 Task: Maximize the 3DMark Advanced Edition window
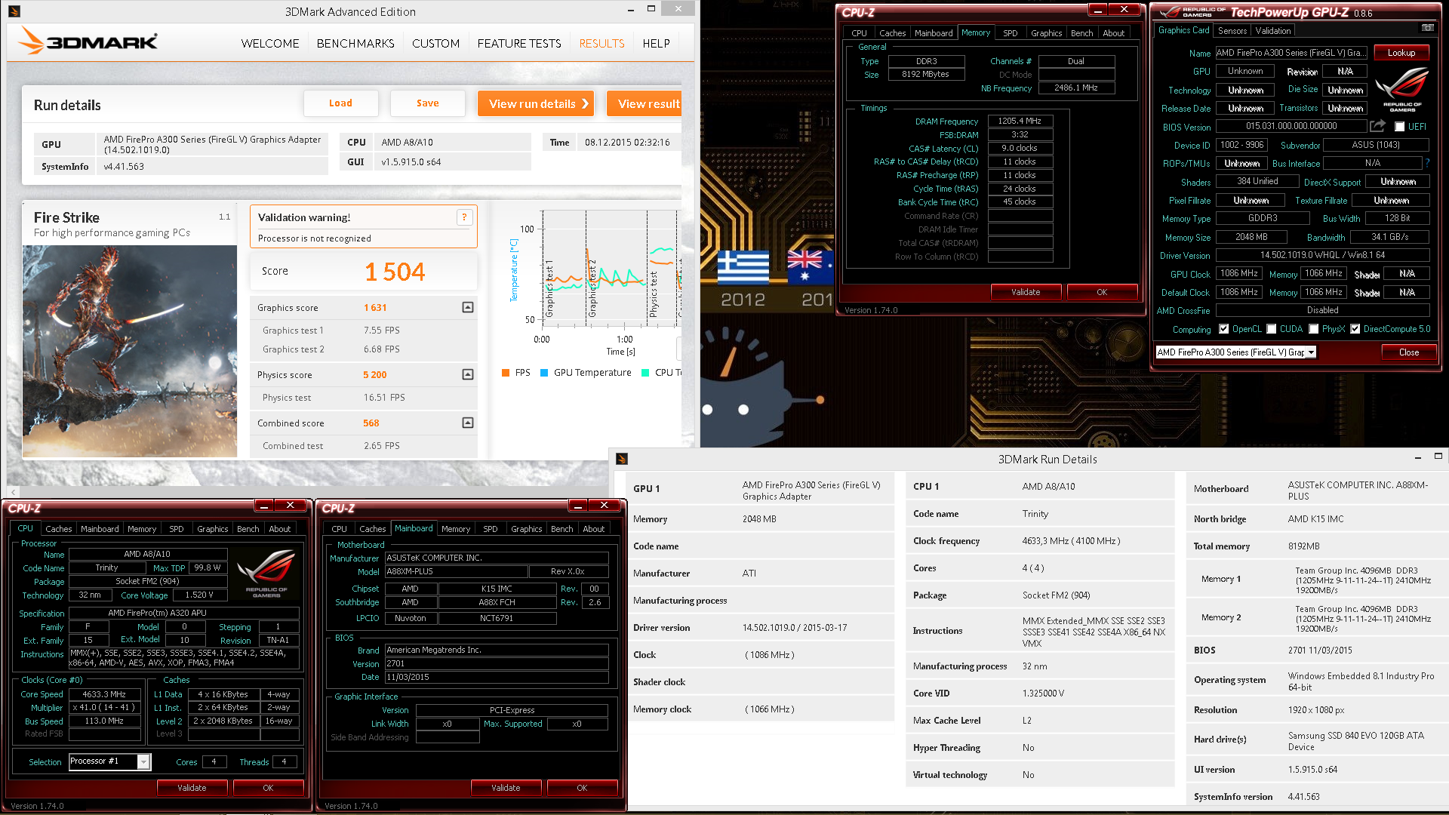pyautogui.click(x=651, y=9)
